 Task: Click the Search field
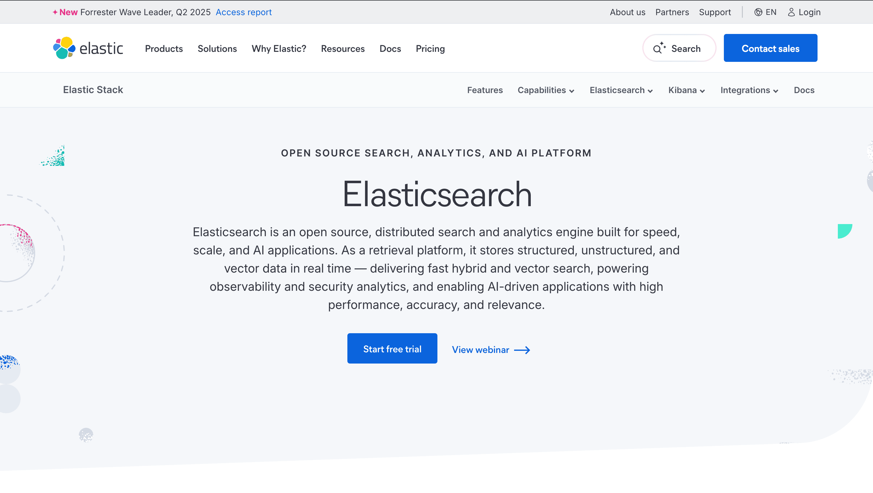point(679,48)
